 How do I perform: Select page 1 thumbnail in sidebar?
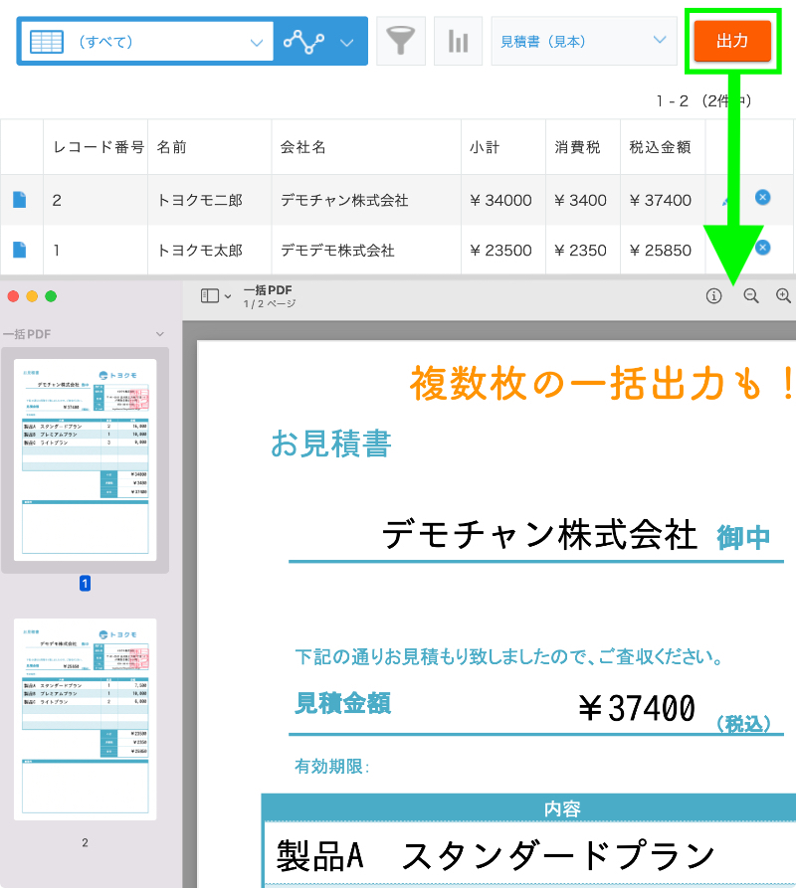(85, 459)
